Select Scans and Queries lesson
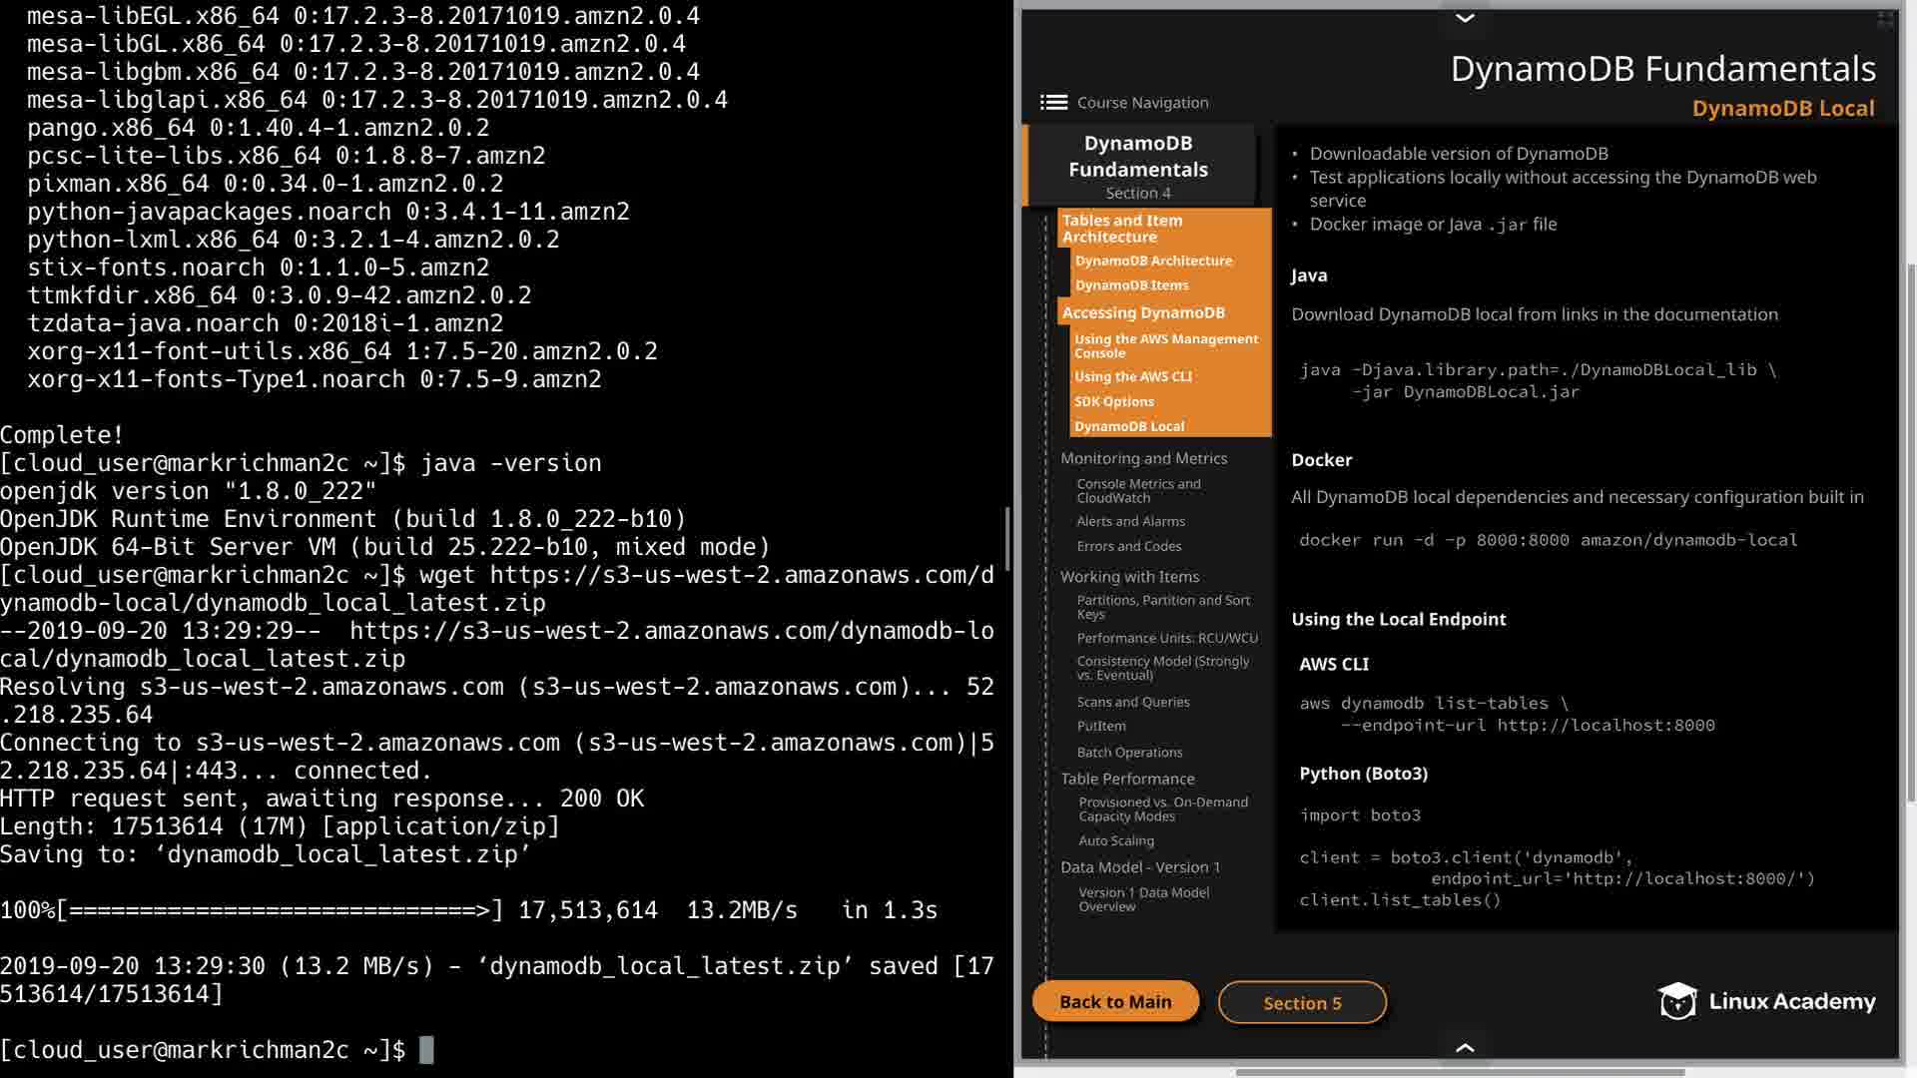This screenshot has height=1078, width=1917. (1133, 703)
